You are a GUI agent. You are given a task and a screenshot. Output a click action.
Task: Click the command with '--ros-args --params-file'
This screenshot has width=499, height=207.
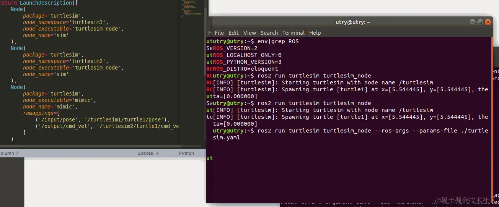(x=351, y=131)
